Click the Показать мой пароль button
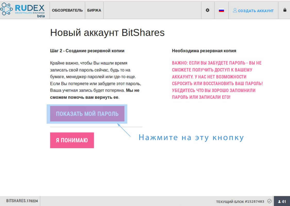290x206 pixels. (x=87, y=114)
